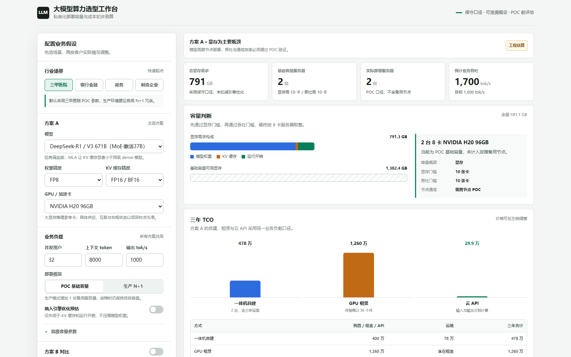Click the 并发用户 input field
This screenshot has width=571, height=357.
point(63,260)
